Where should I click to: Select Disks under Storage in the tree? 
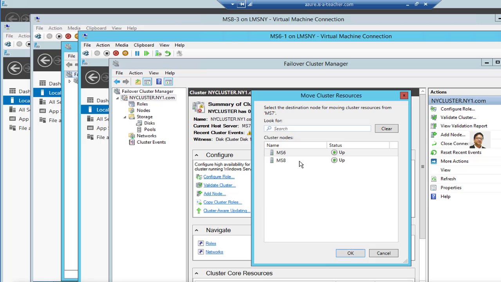click(x=150, y=123)
